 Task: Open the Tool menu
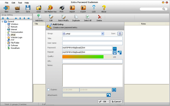[x=20, y=3]
